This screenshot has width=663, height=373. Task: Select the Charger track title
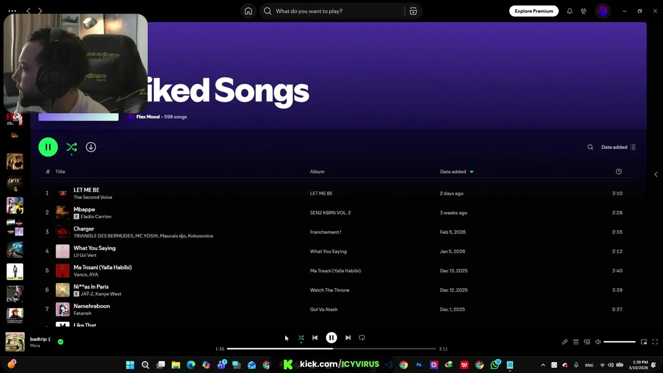click(84, 228)
